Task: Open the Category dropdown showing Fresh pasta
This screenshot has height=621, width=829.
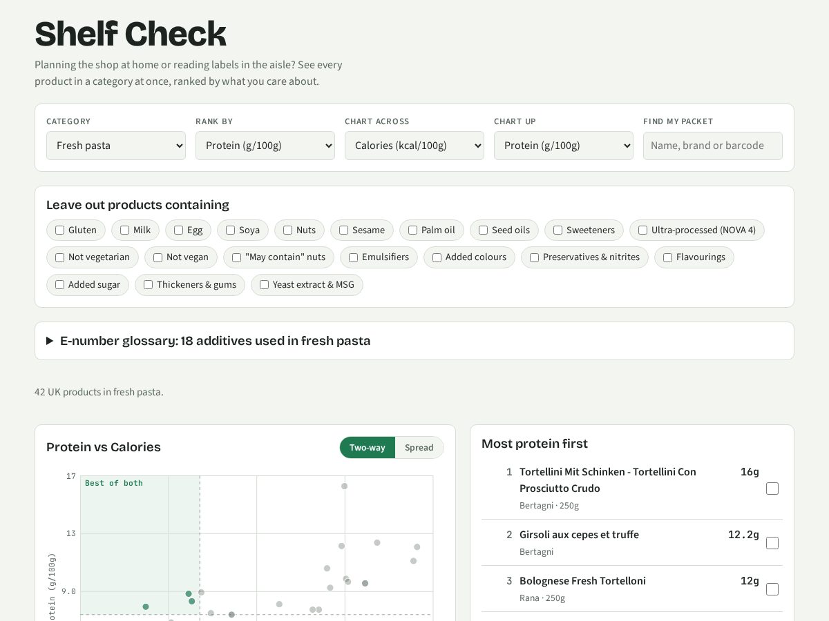Action: point(116,146)
